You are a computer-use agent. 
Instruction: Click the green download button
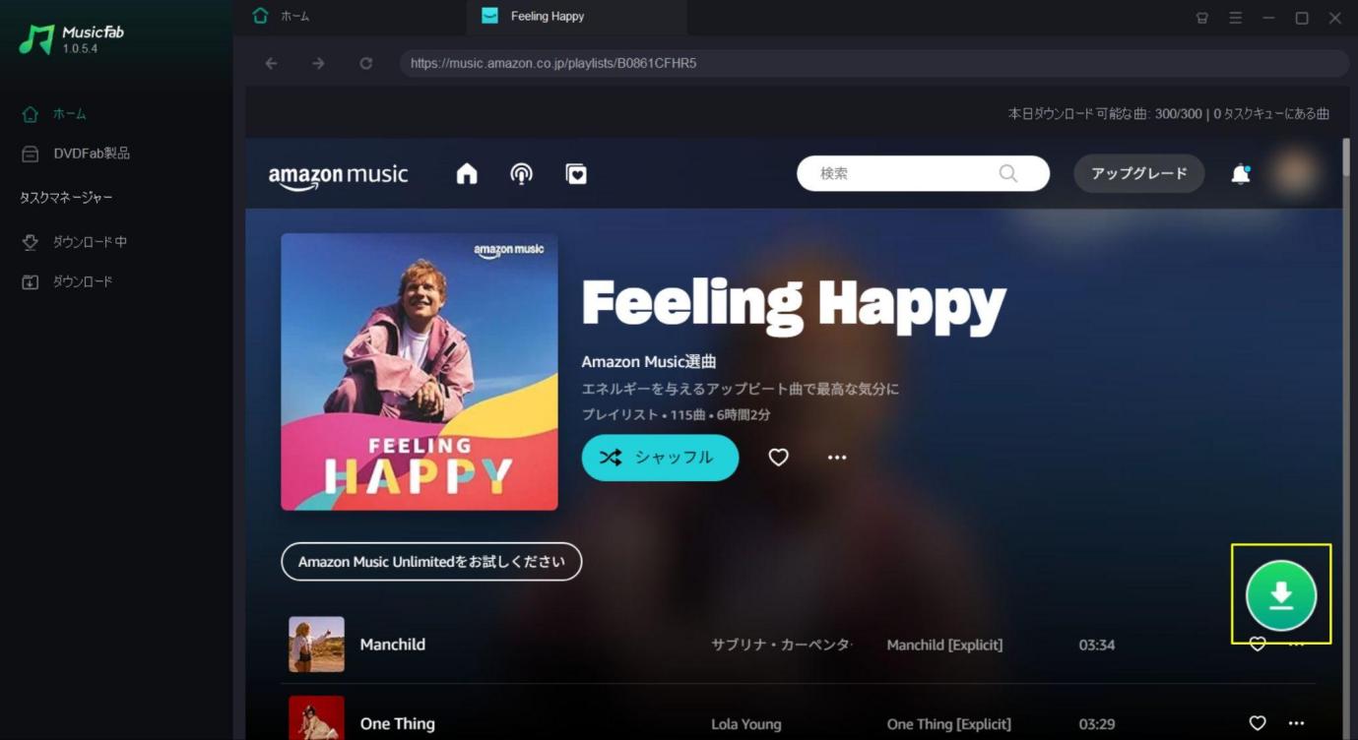(1281, 595)
